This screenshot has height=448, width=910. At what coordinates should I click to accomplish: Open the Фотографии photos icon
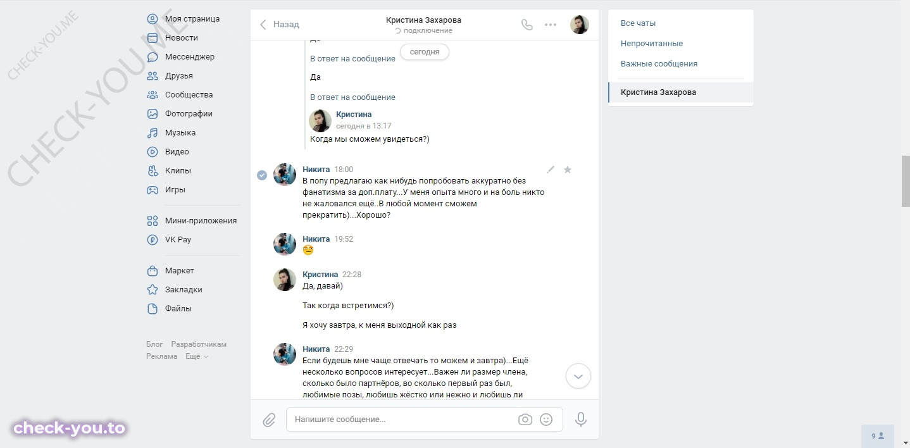(x=153, y=114)
